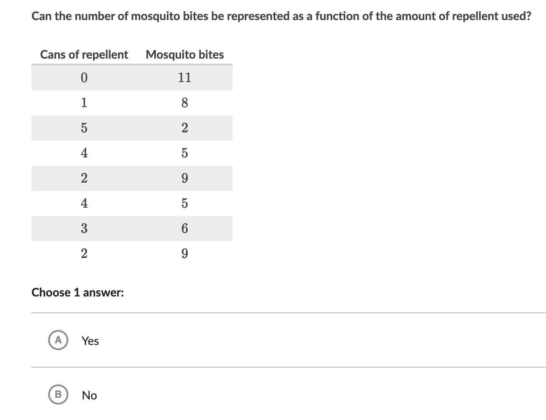This screenshot has width=546, height=420.
Task: Click the 2 in Mosquito bites column
Action: (x=184, y=128)
